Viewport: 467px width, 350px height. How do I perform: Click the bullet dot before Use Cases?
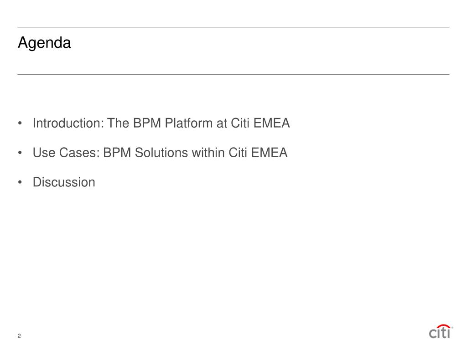coord(20,153)
